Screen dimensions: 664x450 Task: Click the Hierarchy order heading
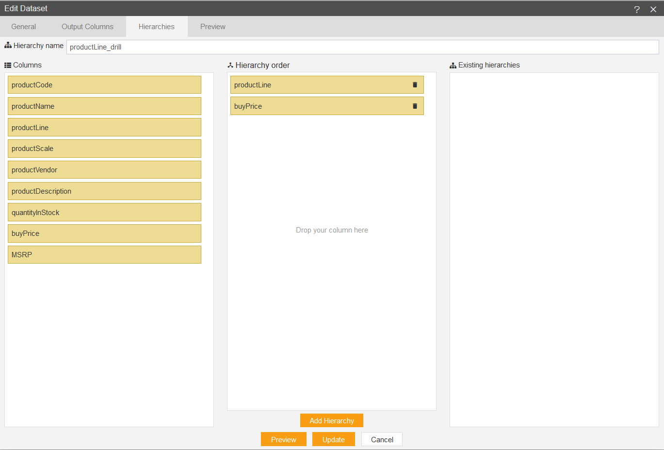click(x=262, y=65)
